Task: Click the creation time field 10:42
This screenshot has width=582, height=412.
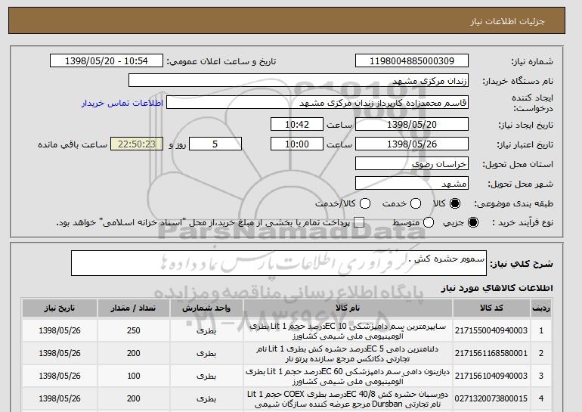Action: pyautogui.click(x=297, y=124)
